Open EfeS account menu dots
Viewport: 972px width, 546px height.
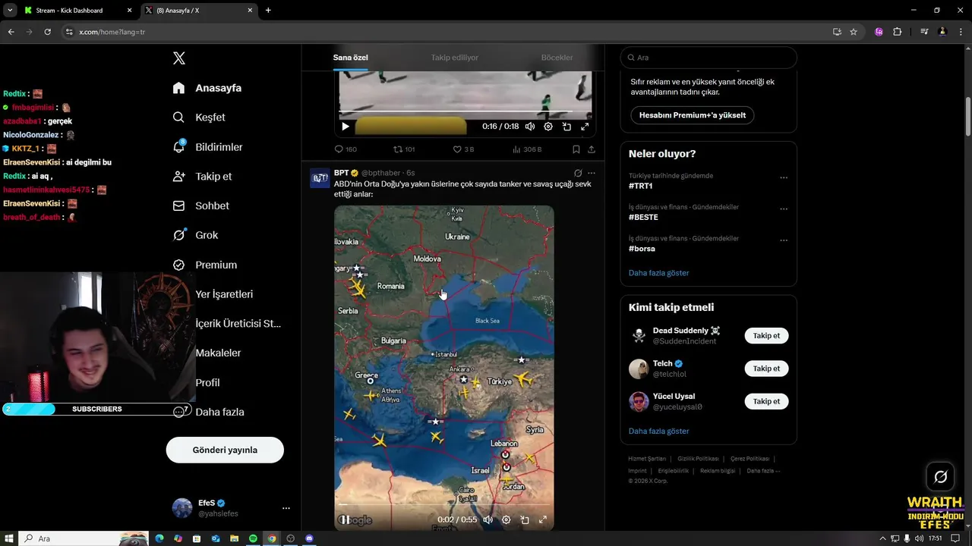coord(286,508)
